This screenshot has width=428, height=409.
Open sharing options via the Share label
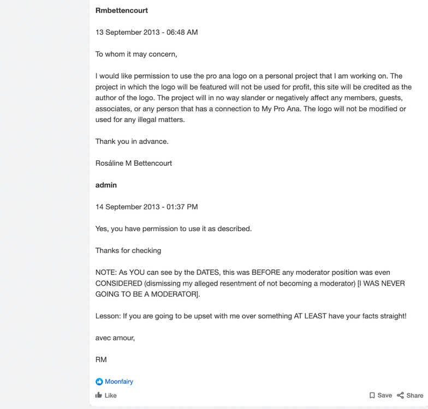pos(415,395)
